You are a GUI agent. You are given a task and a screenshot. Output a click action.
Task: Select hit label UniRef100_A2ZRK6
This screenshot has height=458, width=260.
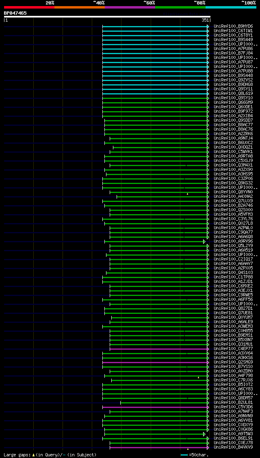point(233,134)
